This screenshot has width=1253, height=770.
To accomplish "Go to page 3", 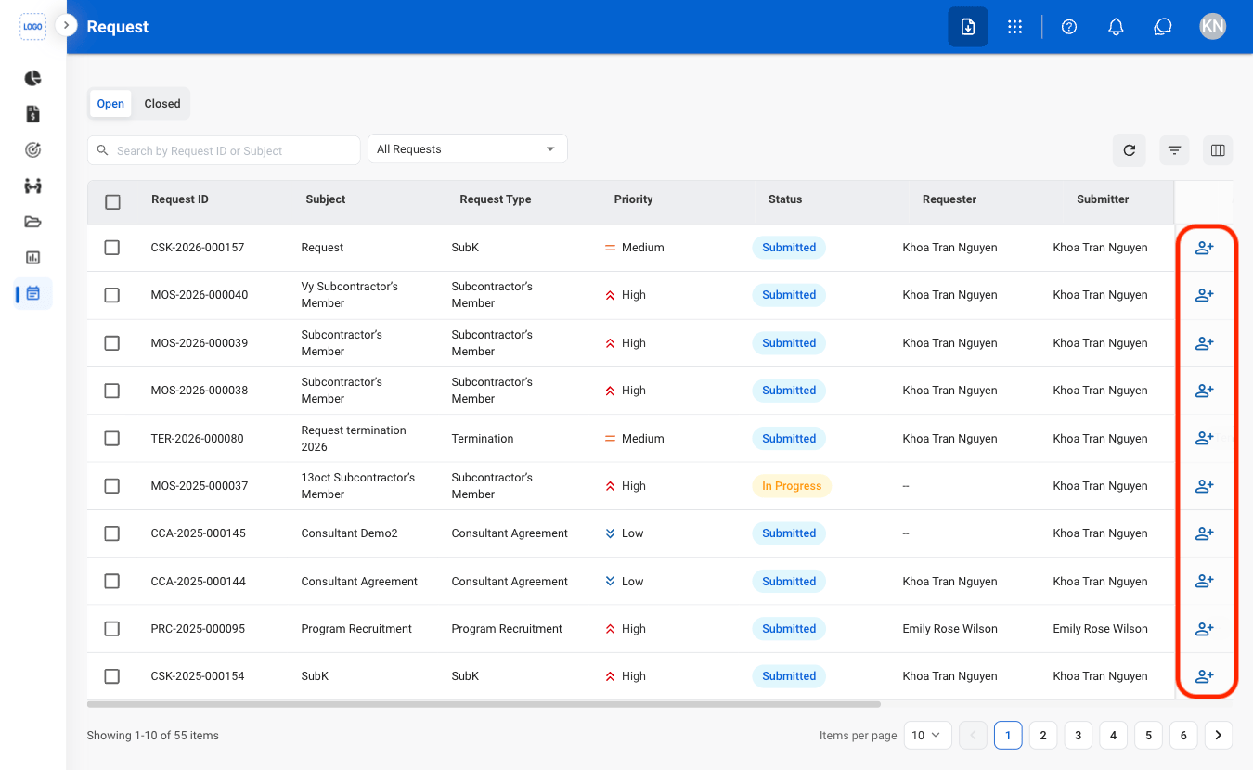I will point(1078,735).
